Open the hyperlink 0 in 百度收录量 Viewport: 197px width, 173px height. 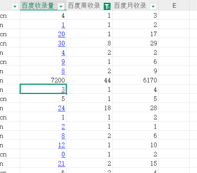click(63, 155)
